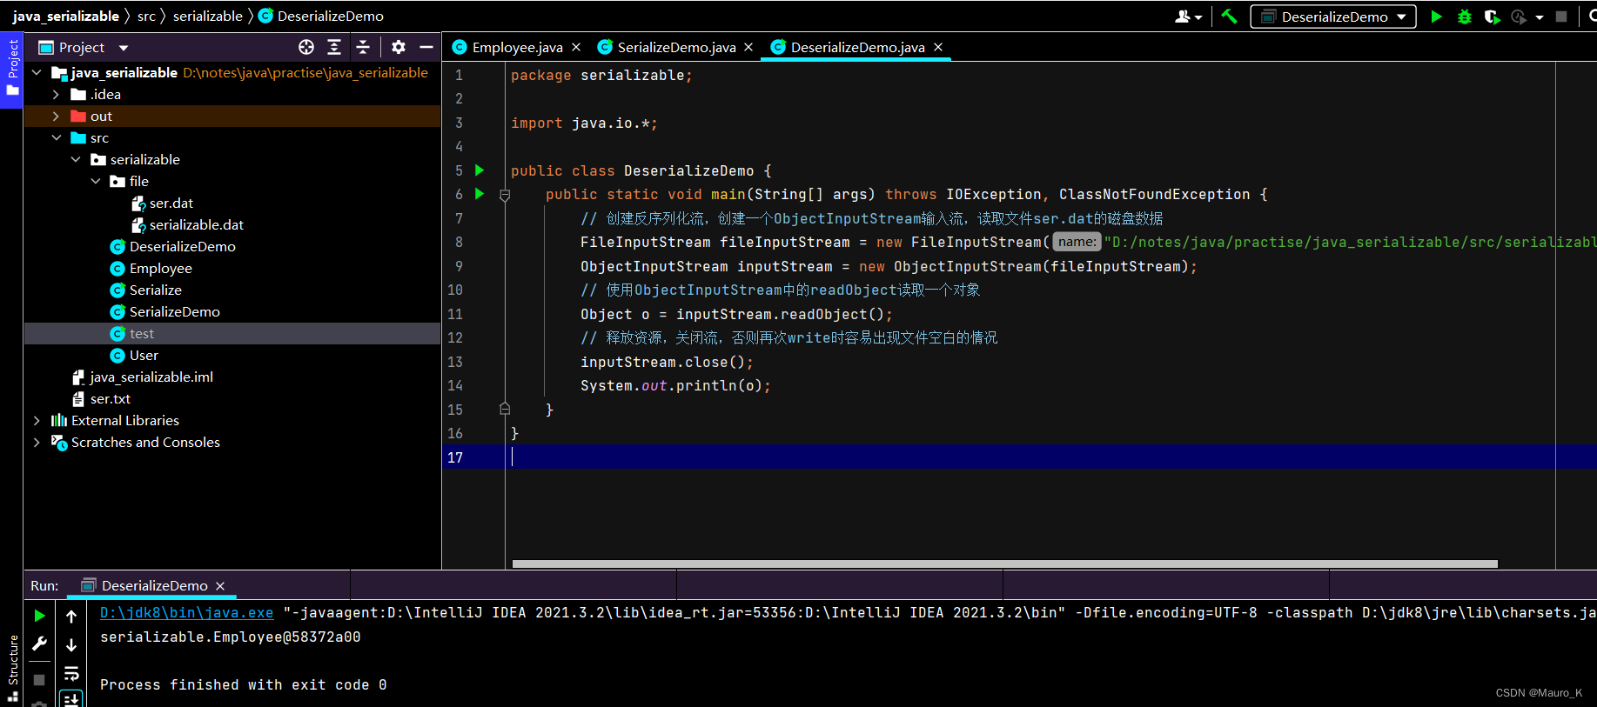Screen dimensions: 1597x707
Task: Open the D:\jdk8\bin\java.exe link
Action: (x=186, y=612)
